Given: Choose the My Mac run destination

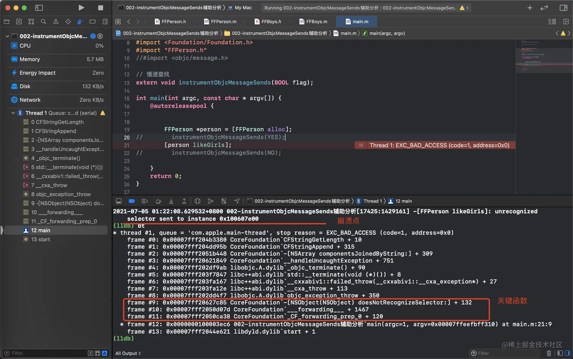Looking at the screenshot, I should (240, 8).
